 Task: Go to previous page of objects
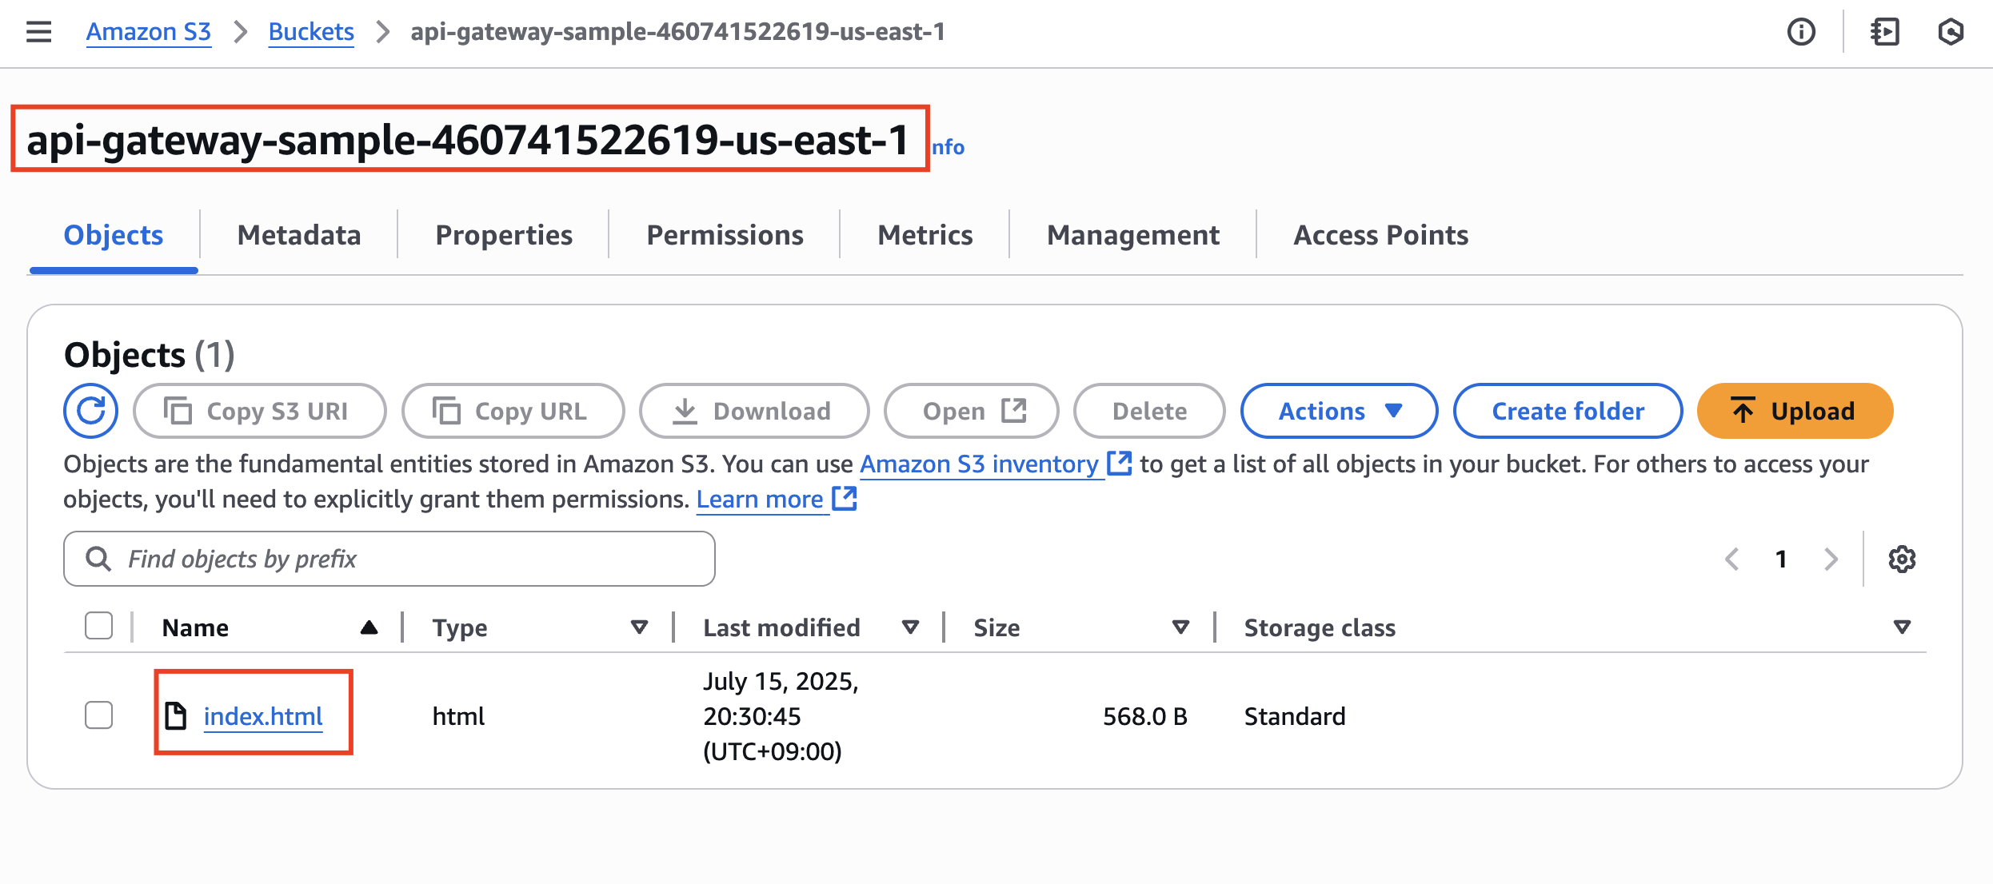click(1732, 559)
